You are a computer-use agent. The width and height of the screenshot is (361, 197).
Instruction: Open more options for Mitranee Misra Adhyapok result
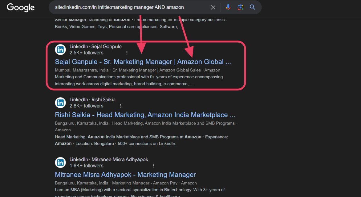tap(153, 166)
